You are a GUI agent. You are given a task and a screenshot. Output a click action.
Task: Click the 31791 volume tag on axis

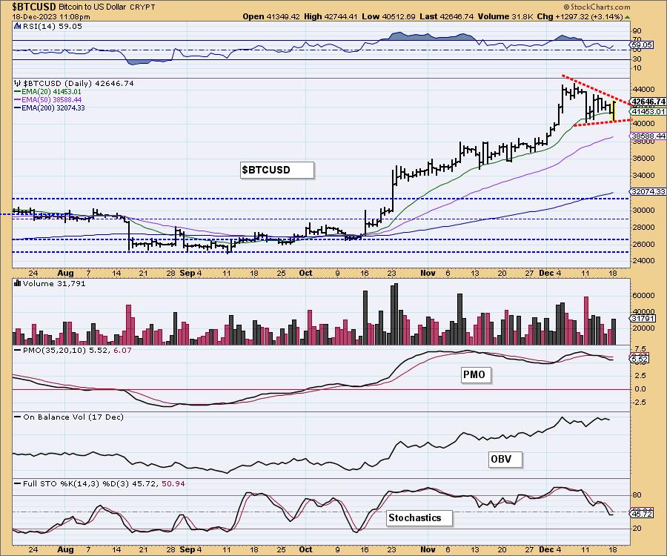643,319
